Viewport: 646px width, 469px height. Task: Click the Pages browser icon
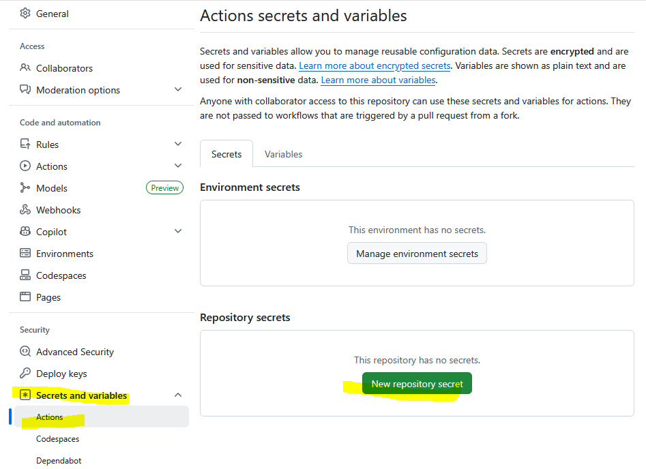click(x=25, y=297)
